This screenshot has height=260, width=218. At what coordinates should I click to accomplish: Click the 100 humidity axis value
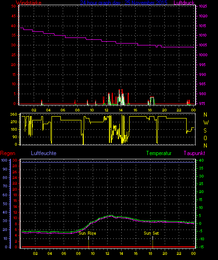click(4, 160)
